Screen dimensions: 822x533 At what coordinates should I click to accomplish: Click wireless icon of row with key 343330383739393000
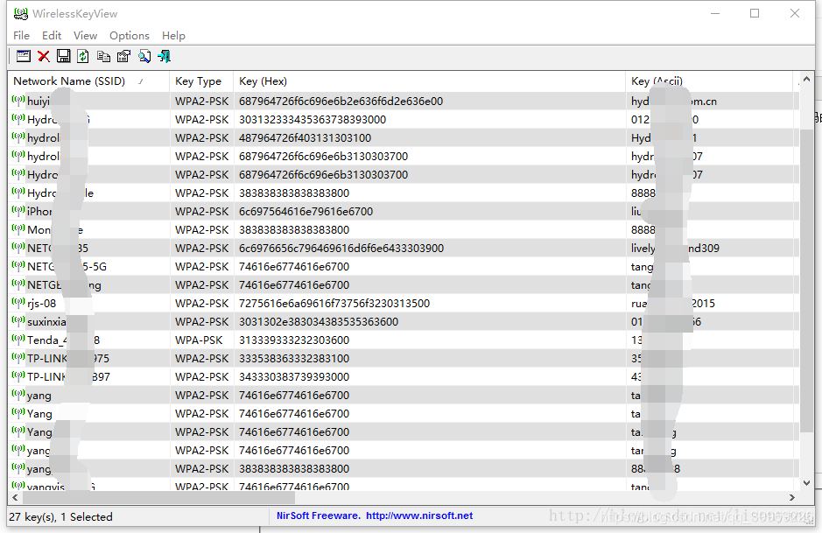18,376
